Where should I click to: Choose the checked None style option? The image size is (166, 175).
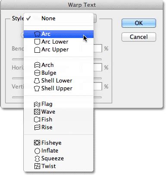point(59,19)
